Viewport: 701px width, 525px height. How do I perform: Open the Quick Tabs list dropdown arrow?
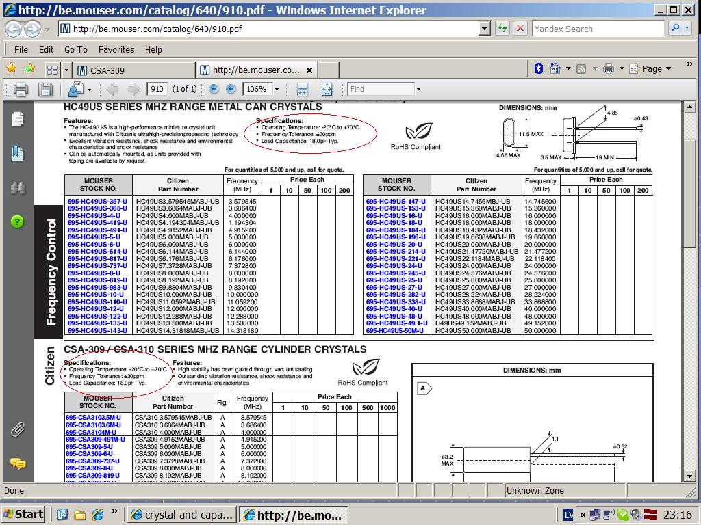(66, 70)
